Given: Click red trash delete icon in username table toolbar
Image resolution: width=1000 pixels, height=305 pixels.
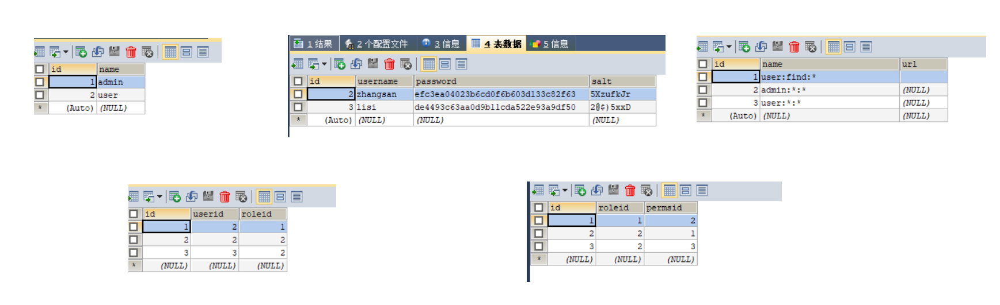Looking at the screenshot, I should [390, 64].
